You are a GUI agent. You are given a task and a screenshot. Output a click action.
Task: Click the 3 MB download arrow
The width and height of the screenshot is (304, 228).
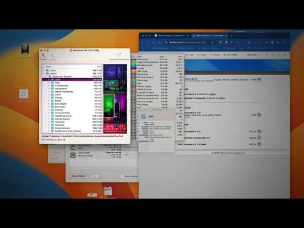259,115
